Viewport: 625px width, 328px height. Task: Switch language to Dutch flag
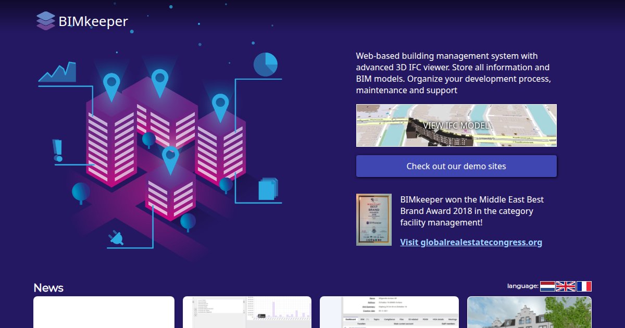[547, 286]
